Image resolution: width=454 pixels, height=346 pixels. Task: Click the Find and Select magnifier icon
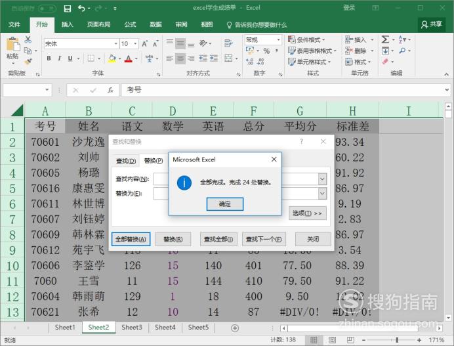[x=402, y=51]
